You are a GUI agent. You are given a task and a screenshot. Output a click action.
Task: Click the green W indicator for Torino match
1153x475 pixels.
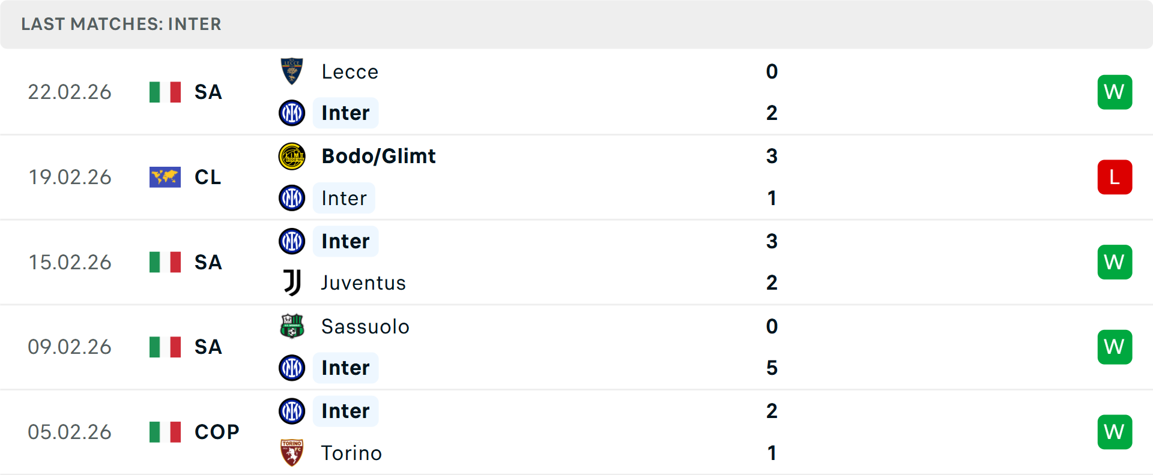point(1115,432)
